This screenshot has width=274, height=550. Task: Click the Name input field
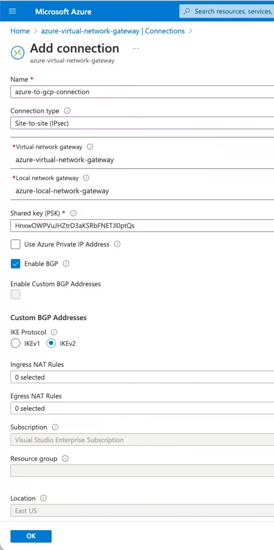click(142, 92)
